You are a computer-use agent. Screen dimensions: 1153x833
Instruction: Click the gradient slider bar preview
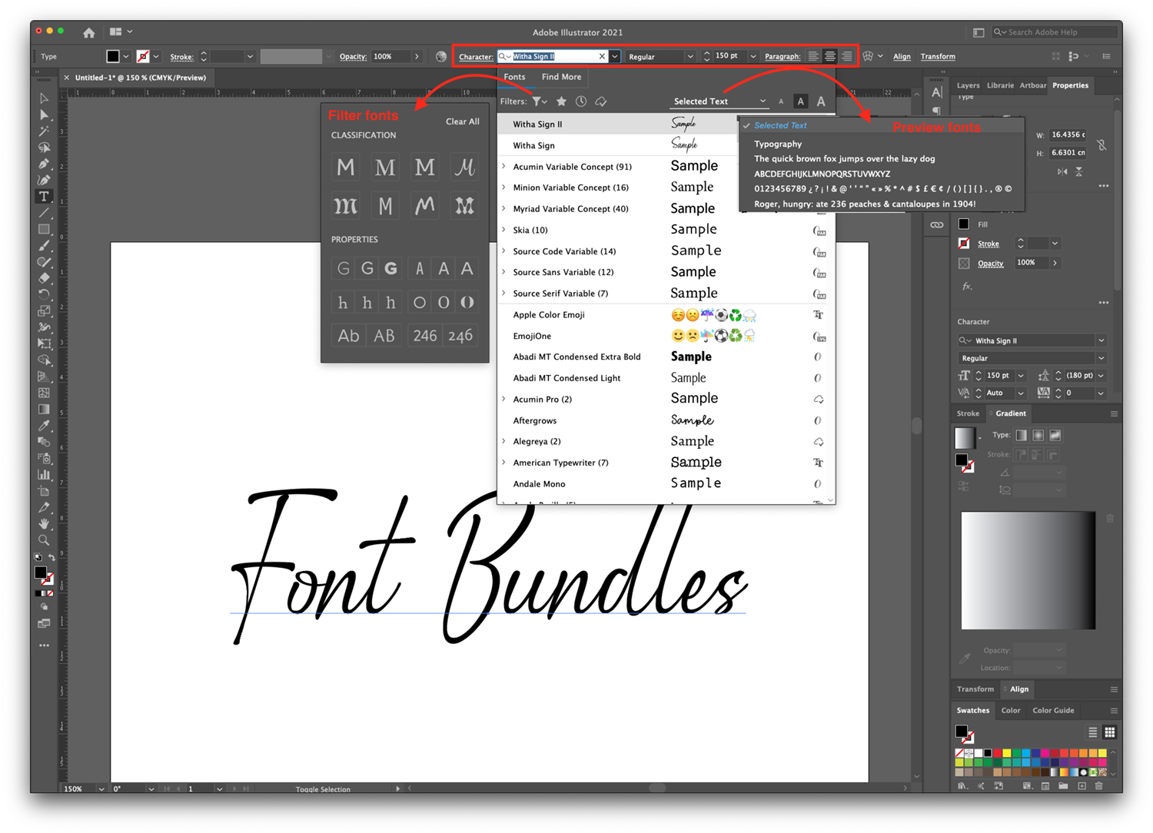(x=1028, y=570)
